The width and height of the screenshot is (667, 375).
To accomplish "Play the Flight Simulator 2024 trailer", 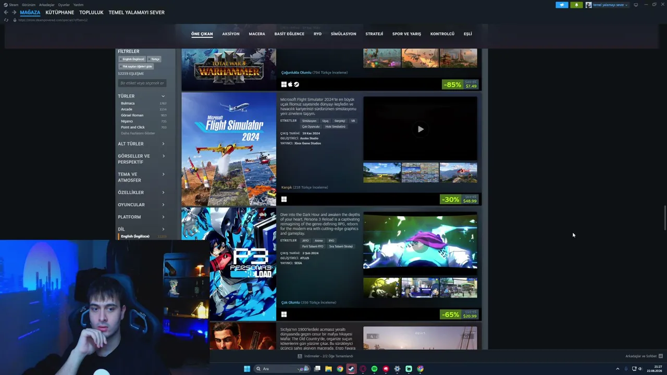I will [x=421, y=129].
